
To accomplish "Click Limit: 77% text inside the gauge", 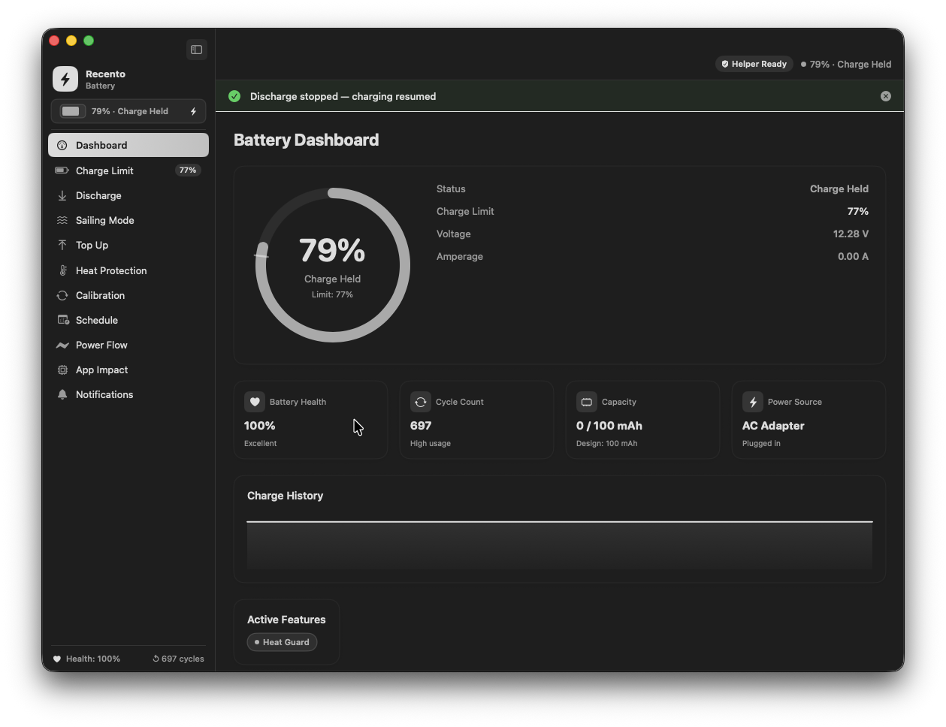I will [332, 294].
